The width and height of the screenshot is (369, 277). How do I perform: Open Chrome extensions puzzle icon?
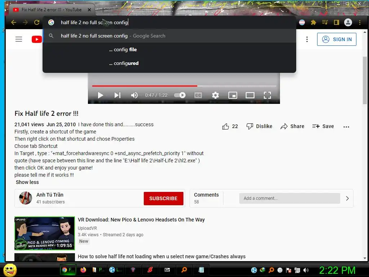tap(313, 22)
